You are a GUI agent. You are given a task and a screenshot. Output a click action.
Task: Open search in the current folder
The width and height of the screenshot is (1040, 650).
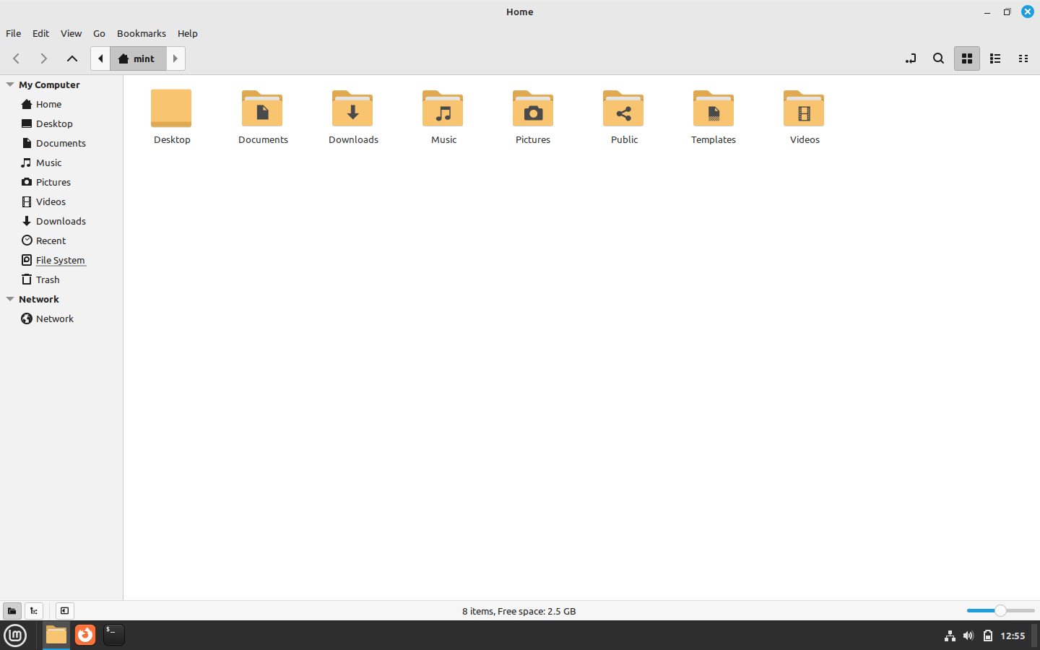(x=938, y=58)
